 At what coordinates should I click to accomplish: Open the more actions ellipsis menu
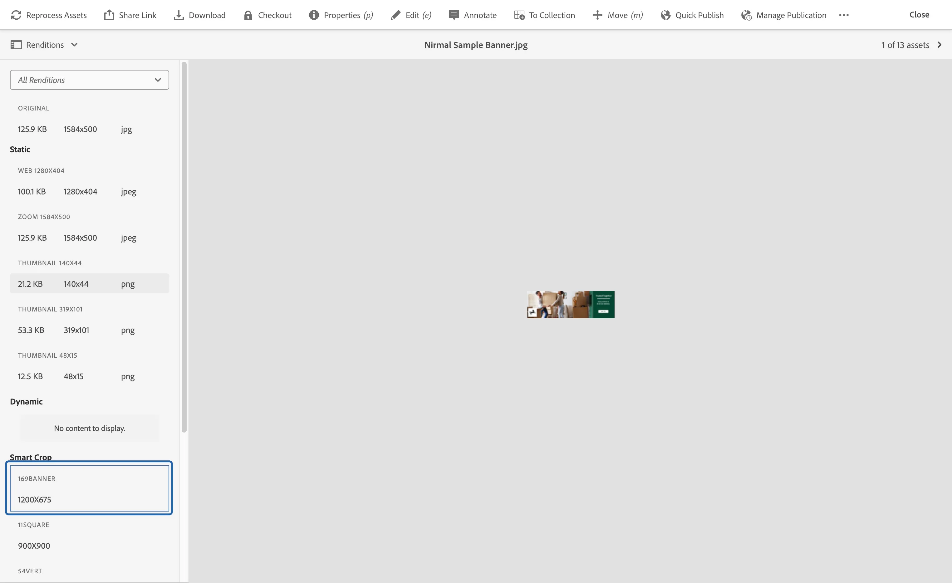point(844,15)
